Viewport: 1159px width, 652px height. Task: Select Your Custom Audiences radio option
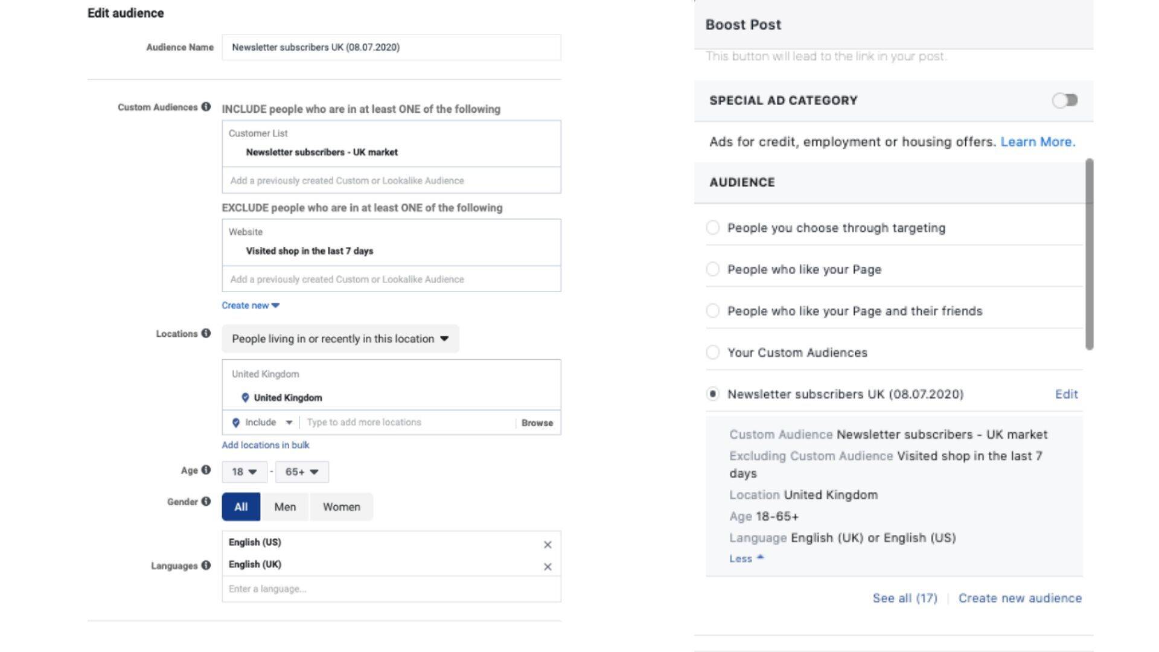click(712, 352)
